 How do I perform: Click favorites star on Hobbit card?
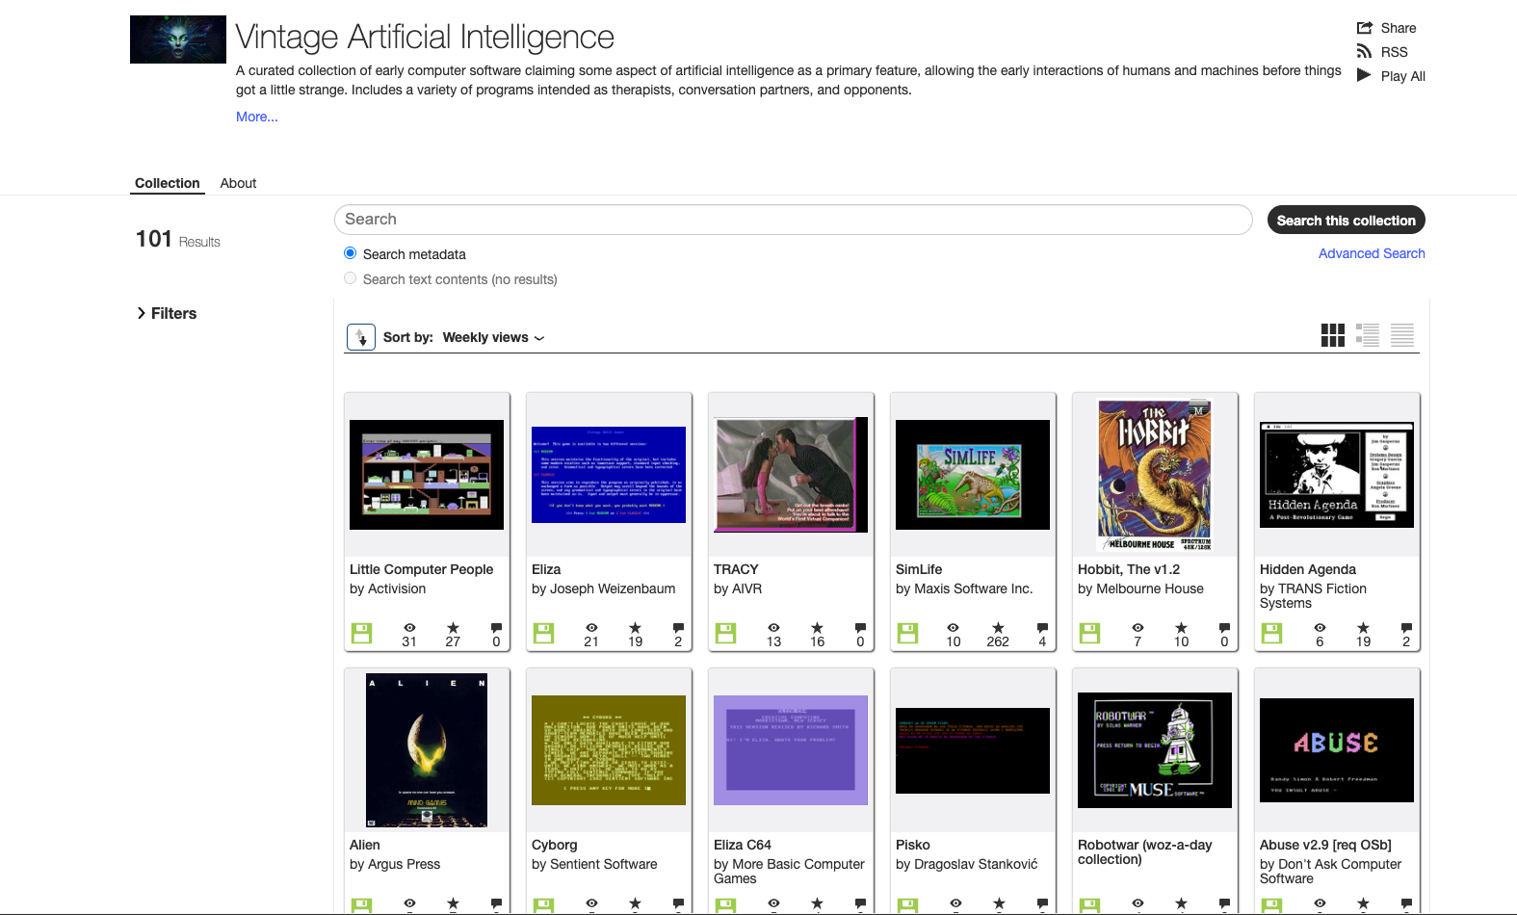point(1181,628)
